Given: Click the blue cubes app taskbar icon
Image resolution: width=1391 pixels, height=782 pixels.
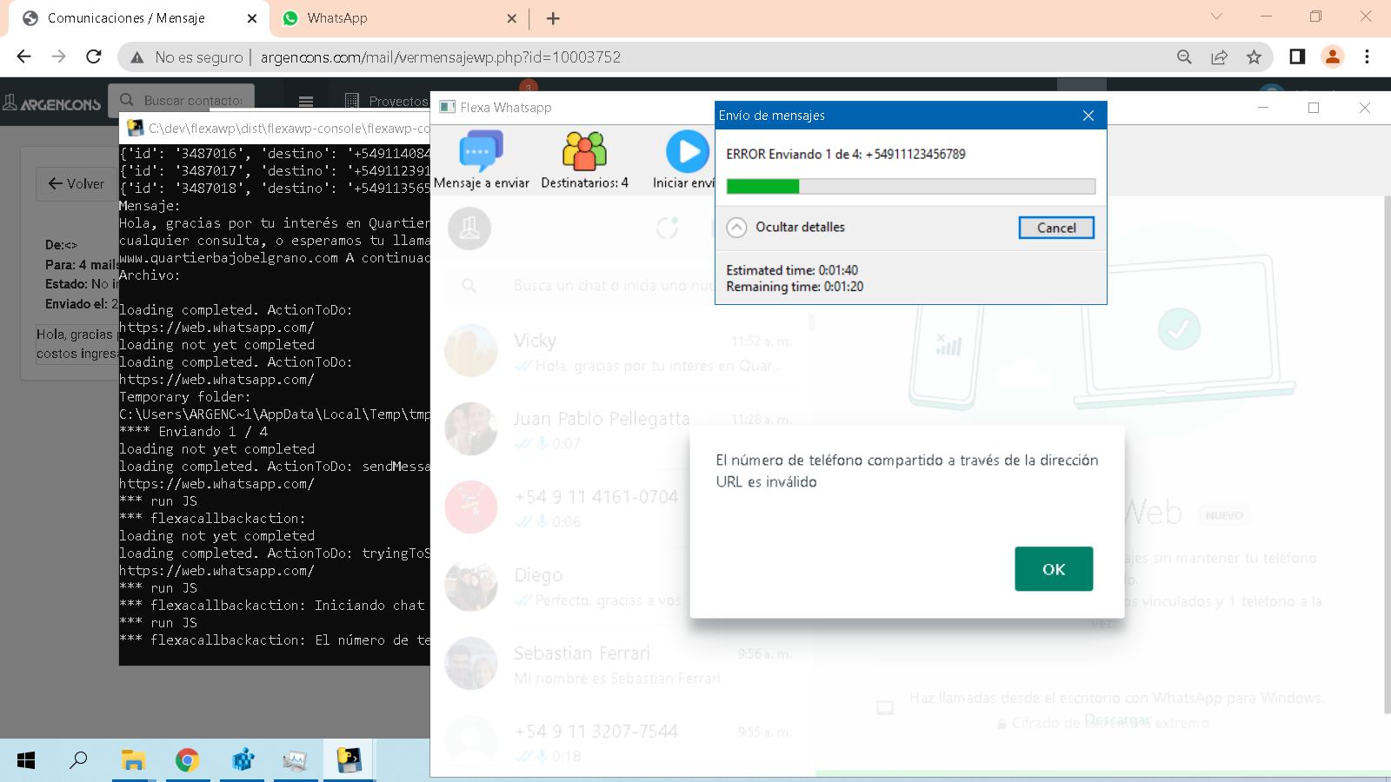Looking at the screenshot, I should [x=242, y=760].
